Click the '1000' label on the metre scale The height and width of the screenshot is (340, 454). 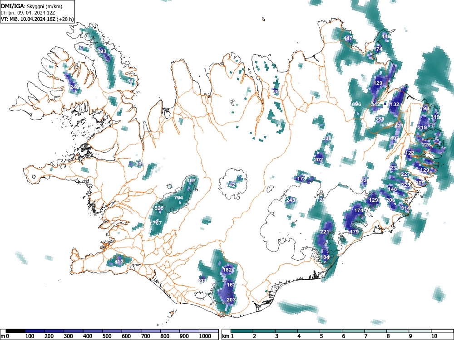tap(205, 336)
